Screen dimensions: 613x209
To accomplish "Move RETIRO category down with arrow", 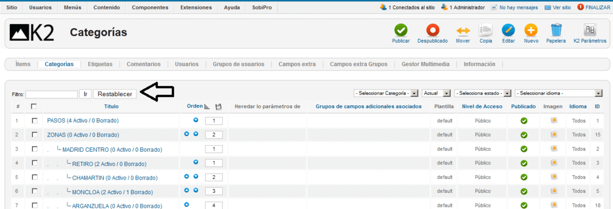I will pyautogui.click(x=196, y=162).
